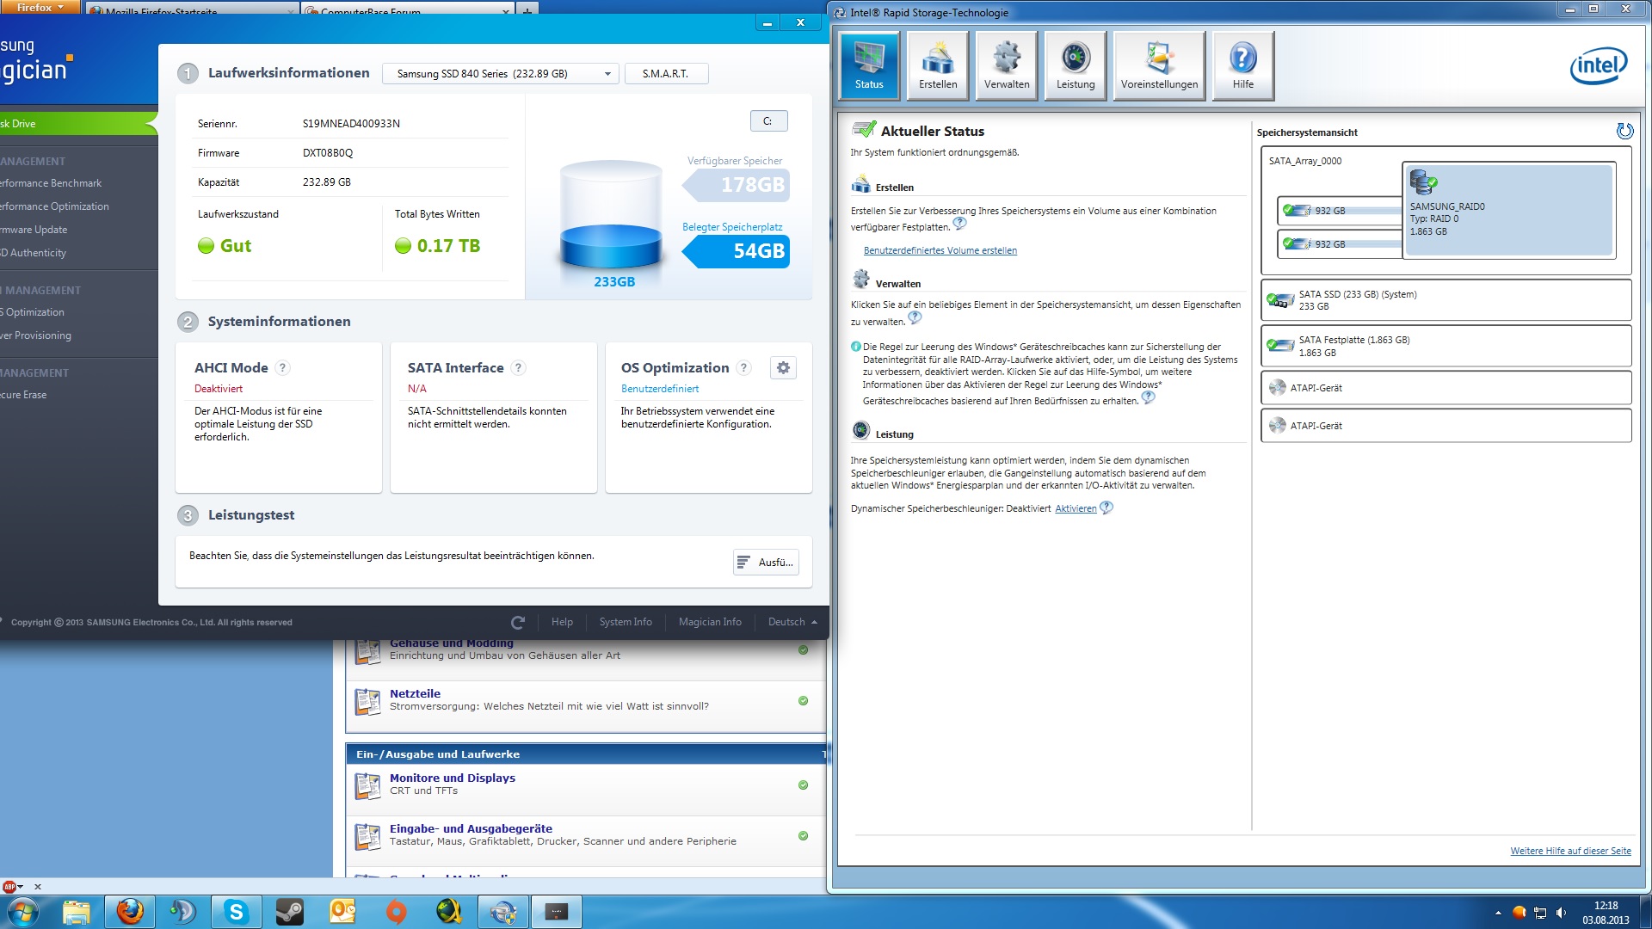Expand the Deutsch language selector
Image resolution: width=1652 pixels, height=929 pixels.
click(x=792, y=622)
